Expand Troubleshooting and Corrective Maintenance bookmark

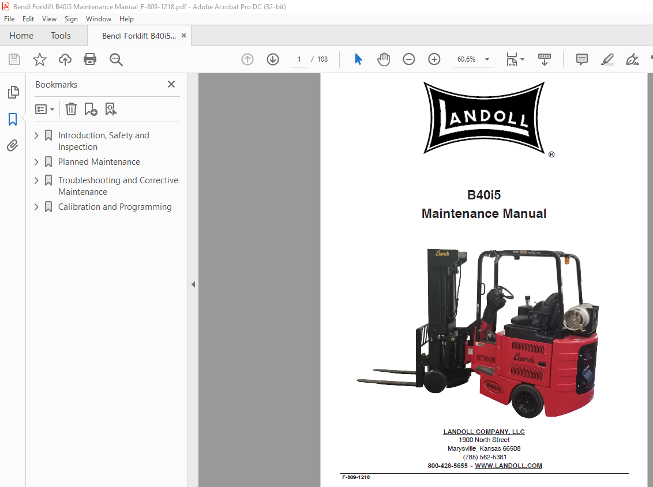[x=37, y=180]
